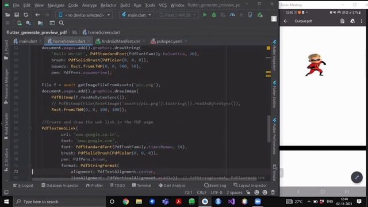Click the Windows taskbar search box

coord(59,202)
